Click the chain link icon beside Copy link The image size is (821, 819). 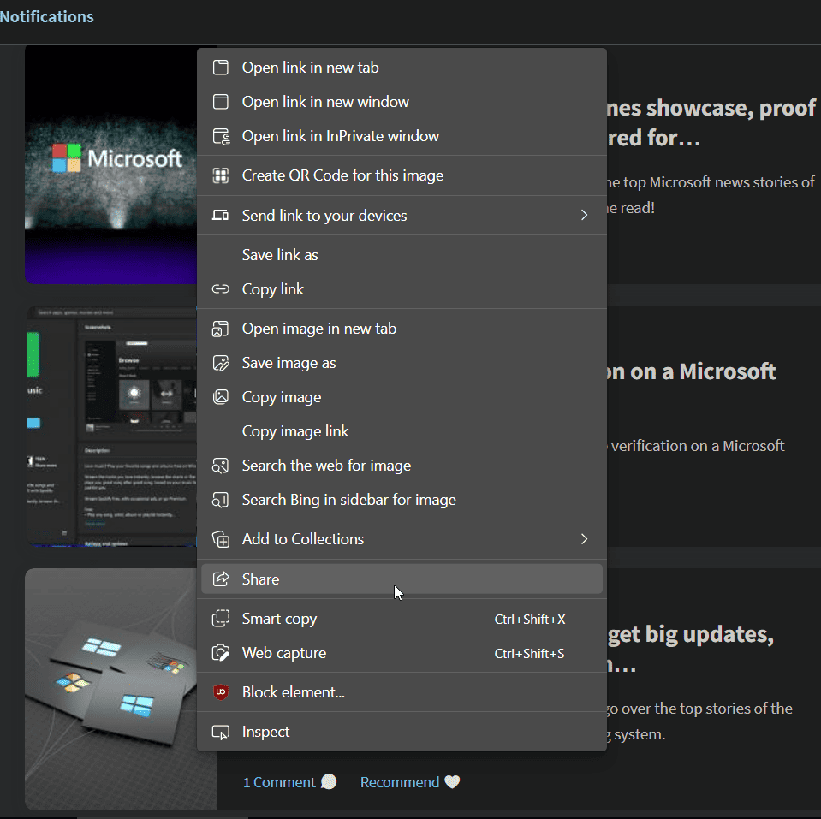pos(220,289)
